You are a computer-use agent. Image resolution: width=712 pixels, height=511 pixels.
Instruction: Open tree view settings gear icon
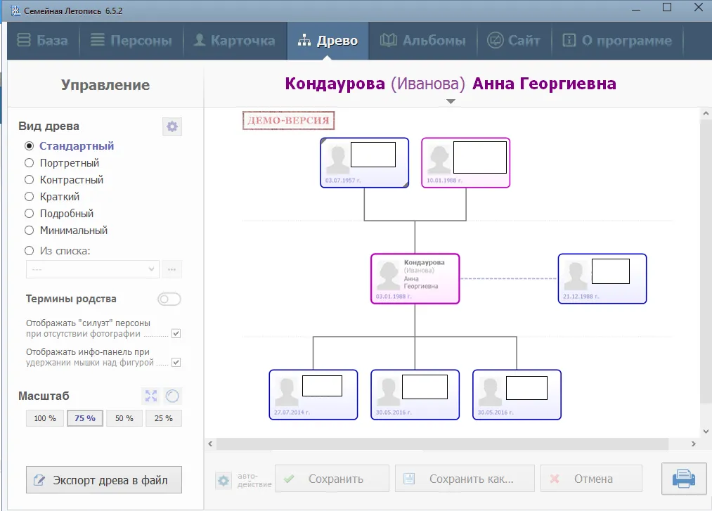click(172, 127)
